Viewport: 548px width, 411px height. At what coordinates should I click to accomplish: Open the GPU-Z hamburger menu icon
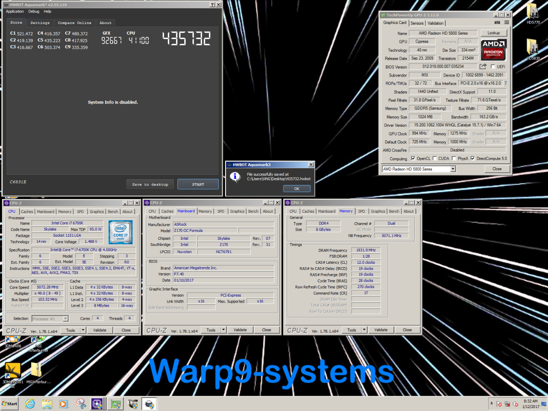507,23
